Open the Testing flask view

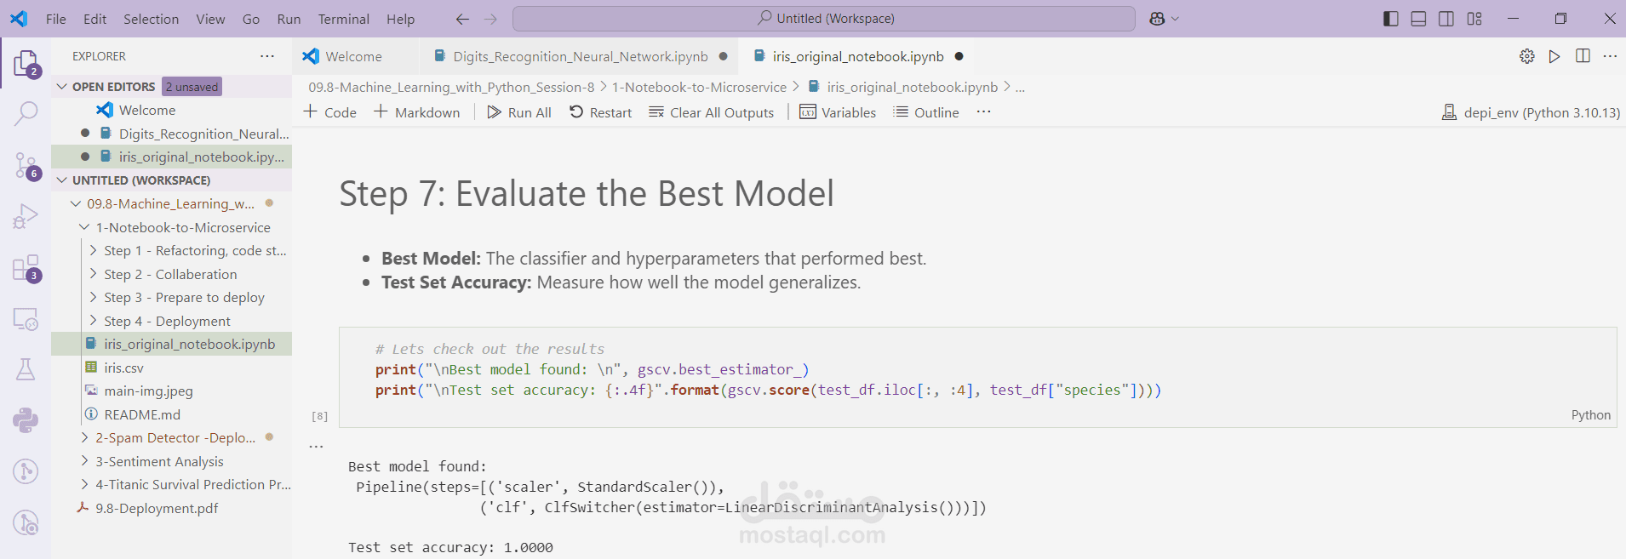pos(26,369)
